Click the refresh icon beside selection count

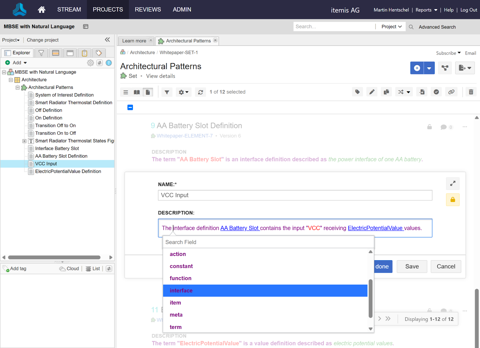pyautogui.click(x=200, y=92)
